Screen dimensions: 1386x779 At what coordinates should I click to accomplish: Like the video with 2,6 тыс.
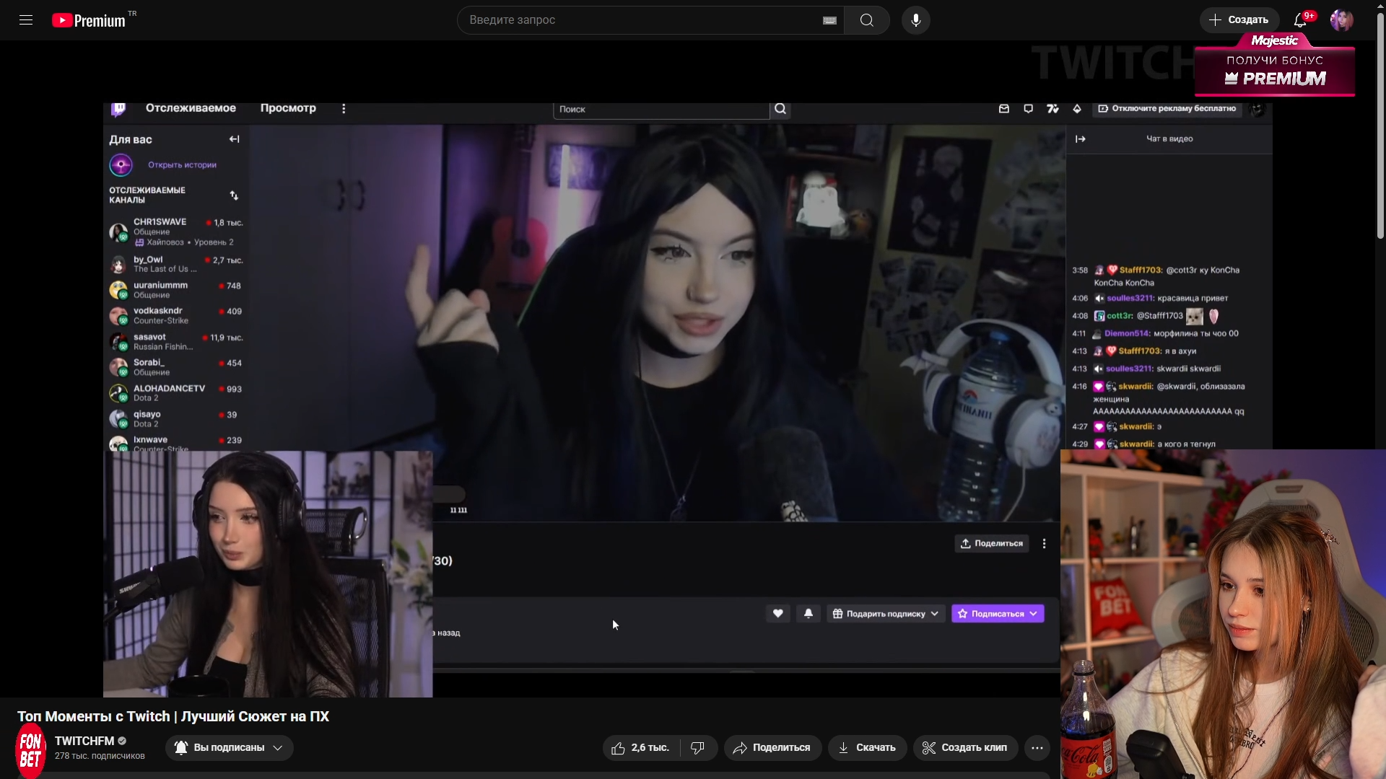click(641, 748)
